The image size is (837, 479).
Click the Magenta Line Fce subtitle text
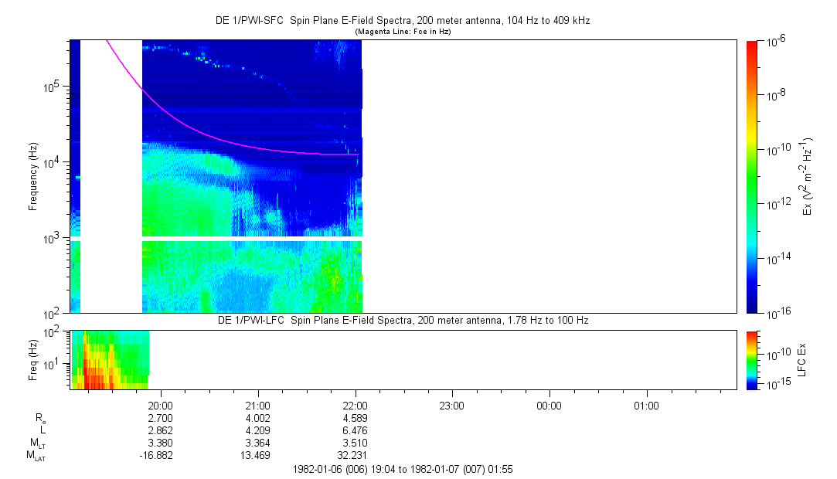(x=402, y=32)
